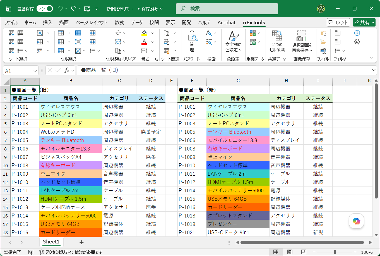Switch to Page Layout view in status bar
The image size is (380, 256).
[x=290, y=252]
